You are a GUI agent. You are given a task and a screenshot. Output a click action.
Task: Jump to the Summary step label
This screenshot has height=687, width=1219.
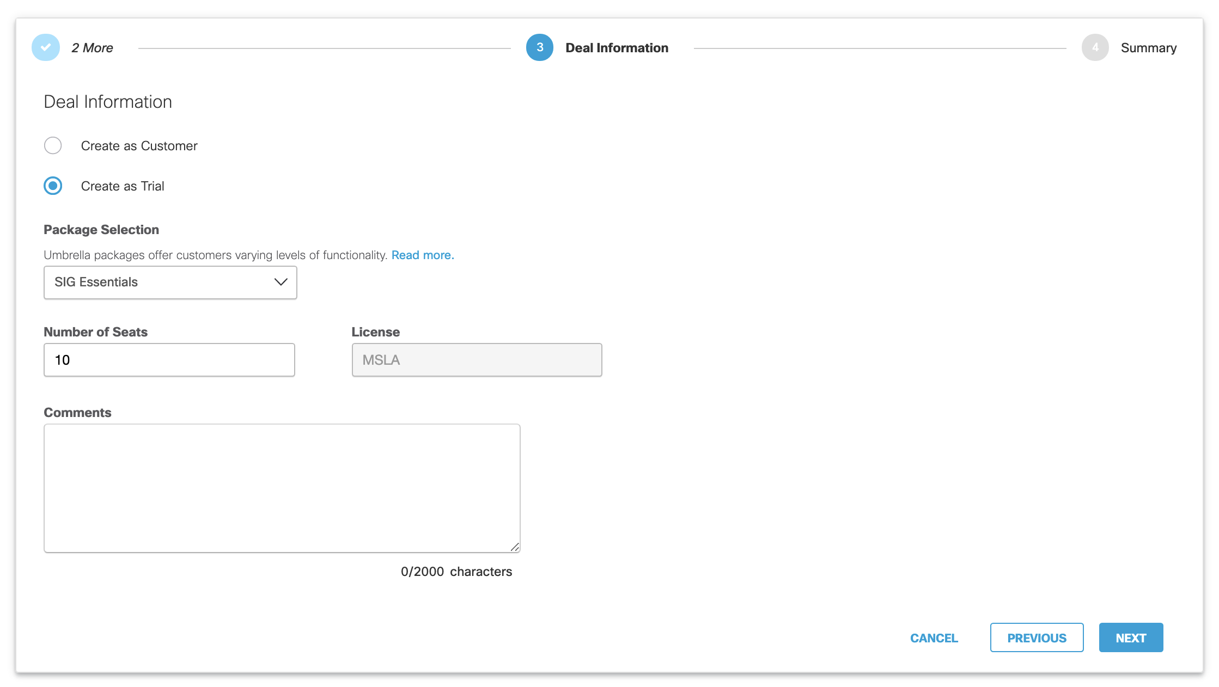click(x=1148, y=48)
